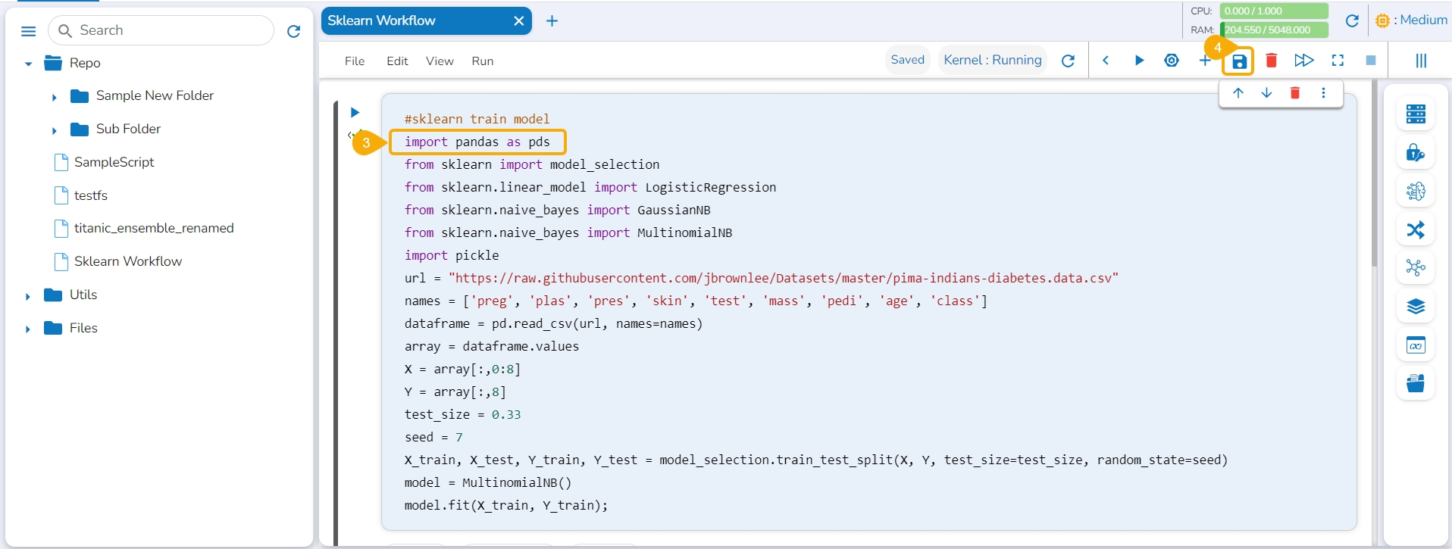Move the cell down with the arrow
This screenshot has width=1452, height=549.
click(x=1266, y=93)
